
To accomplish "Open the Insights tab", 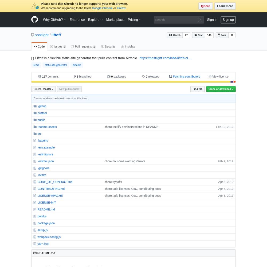I will [x=128, y=46].
